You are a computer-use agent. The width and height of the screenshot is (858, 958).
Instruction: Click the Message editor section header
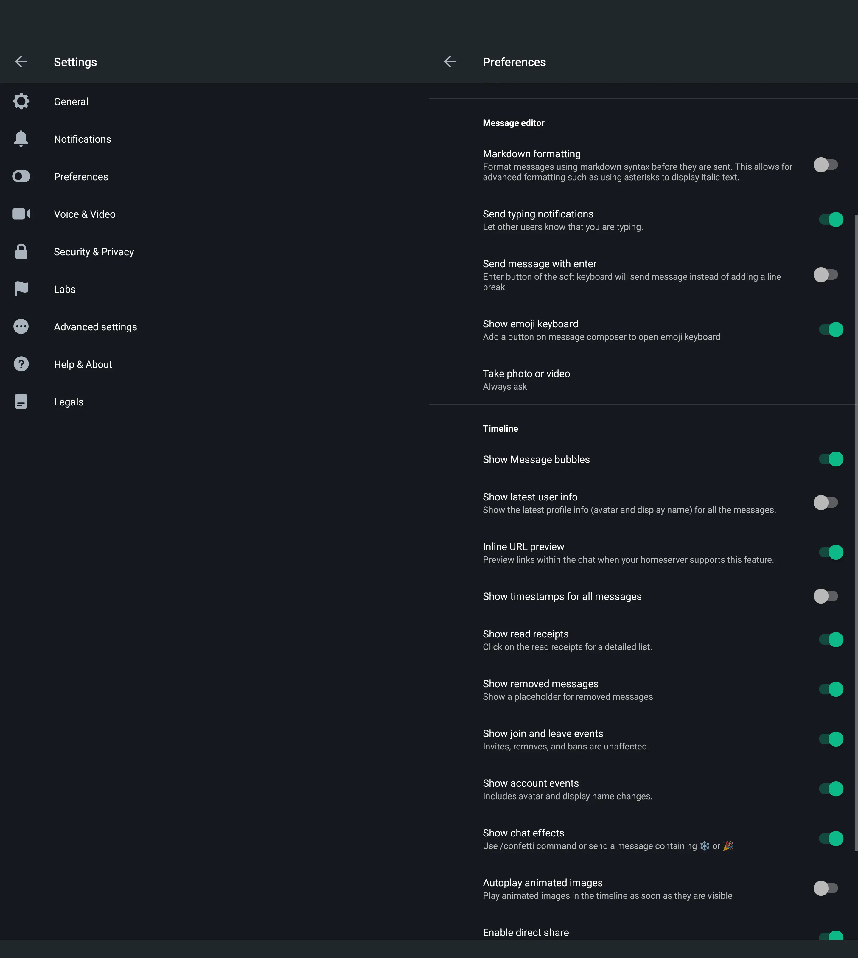513,123
